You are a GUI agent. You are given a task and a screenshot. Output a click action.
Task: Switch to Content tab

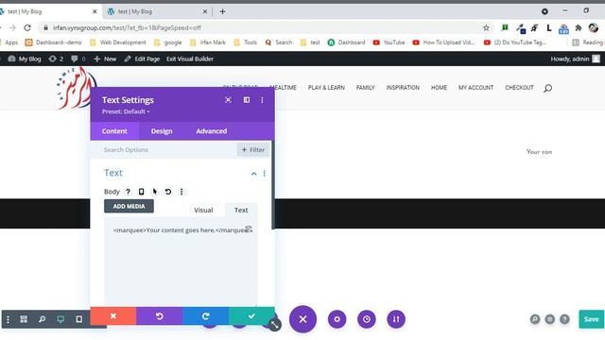click(114, 131)
